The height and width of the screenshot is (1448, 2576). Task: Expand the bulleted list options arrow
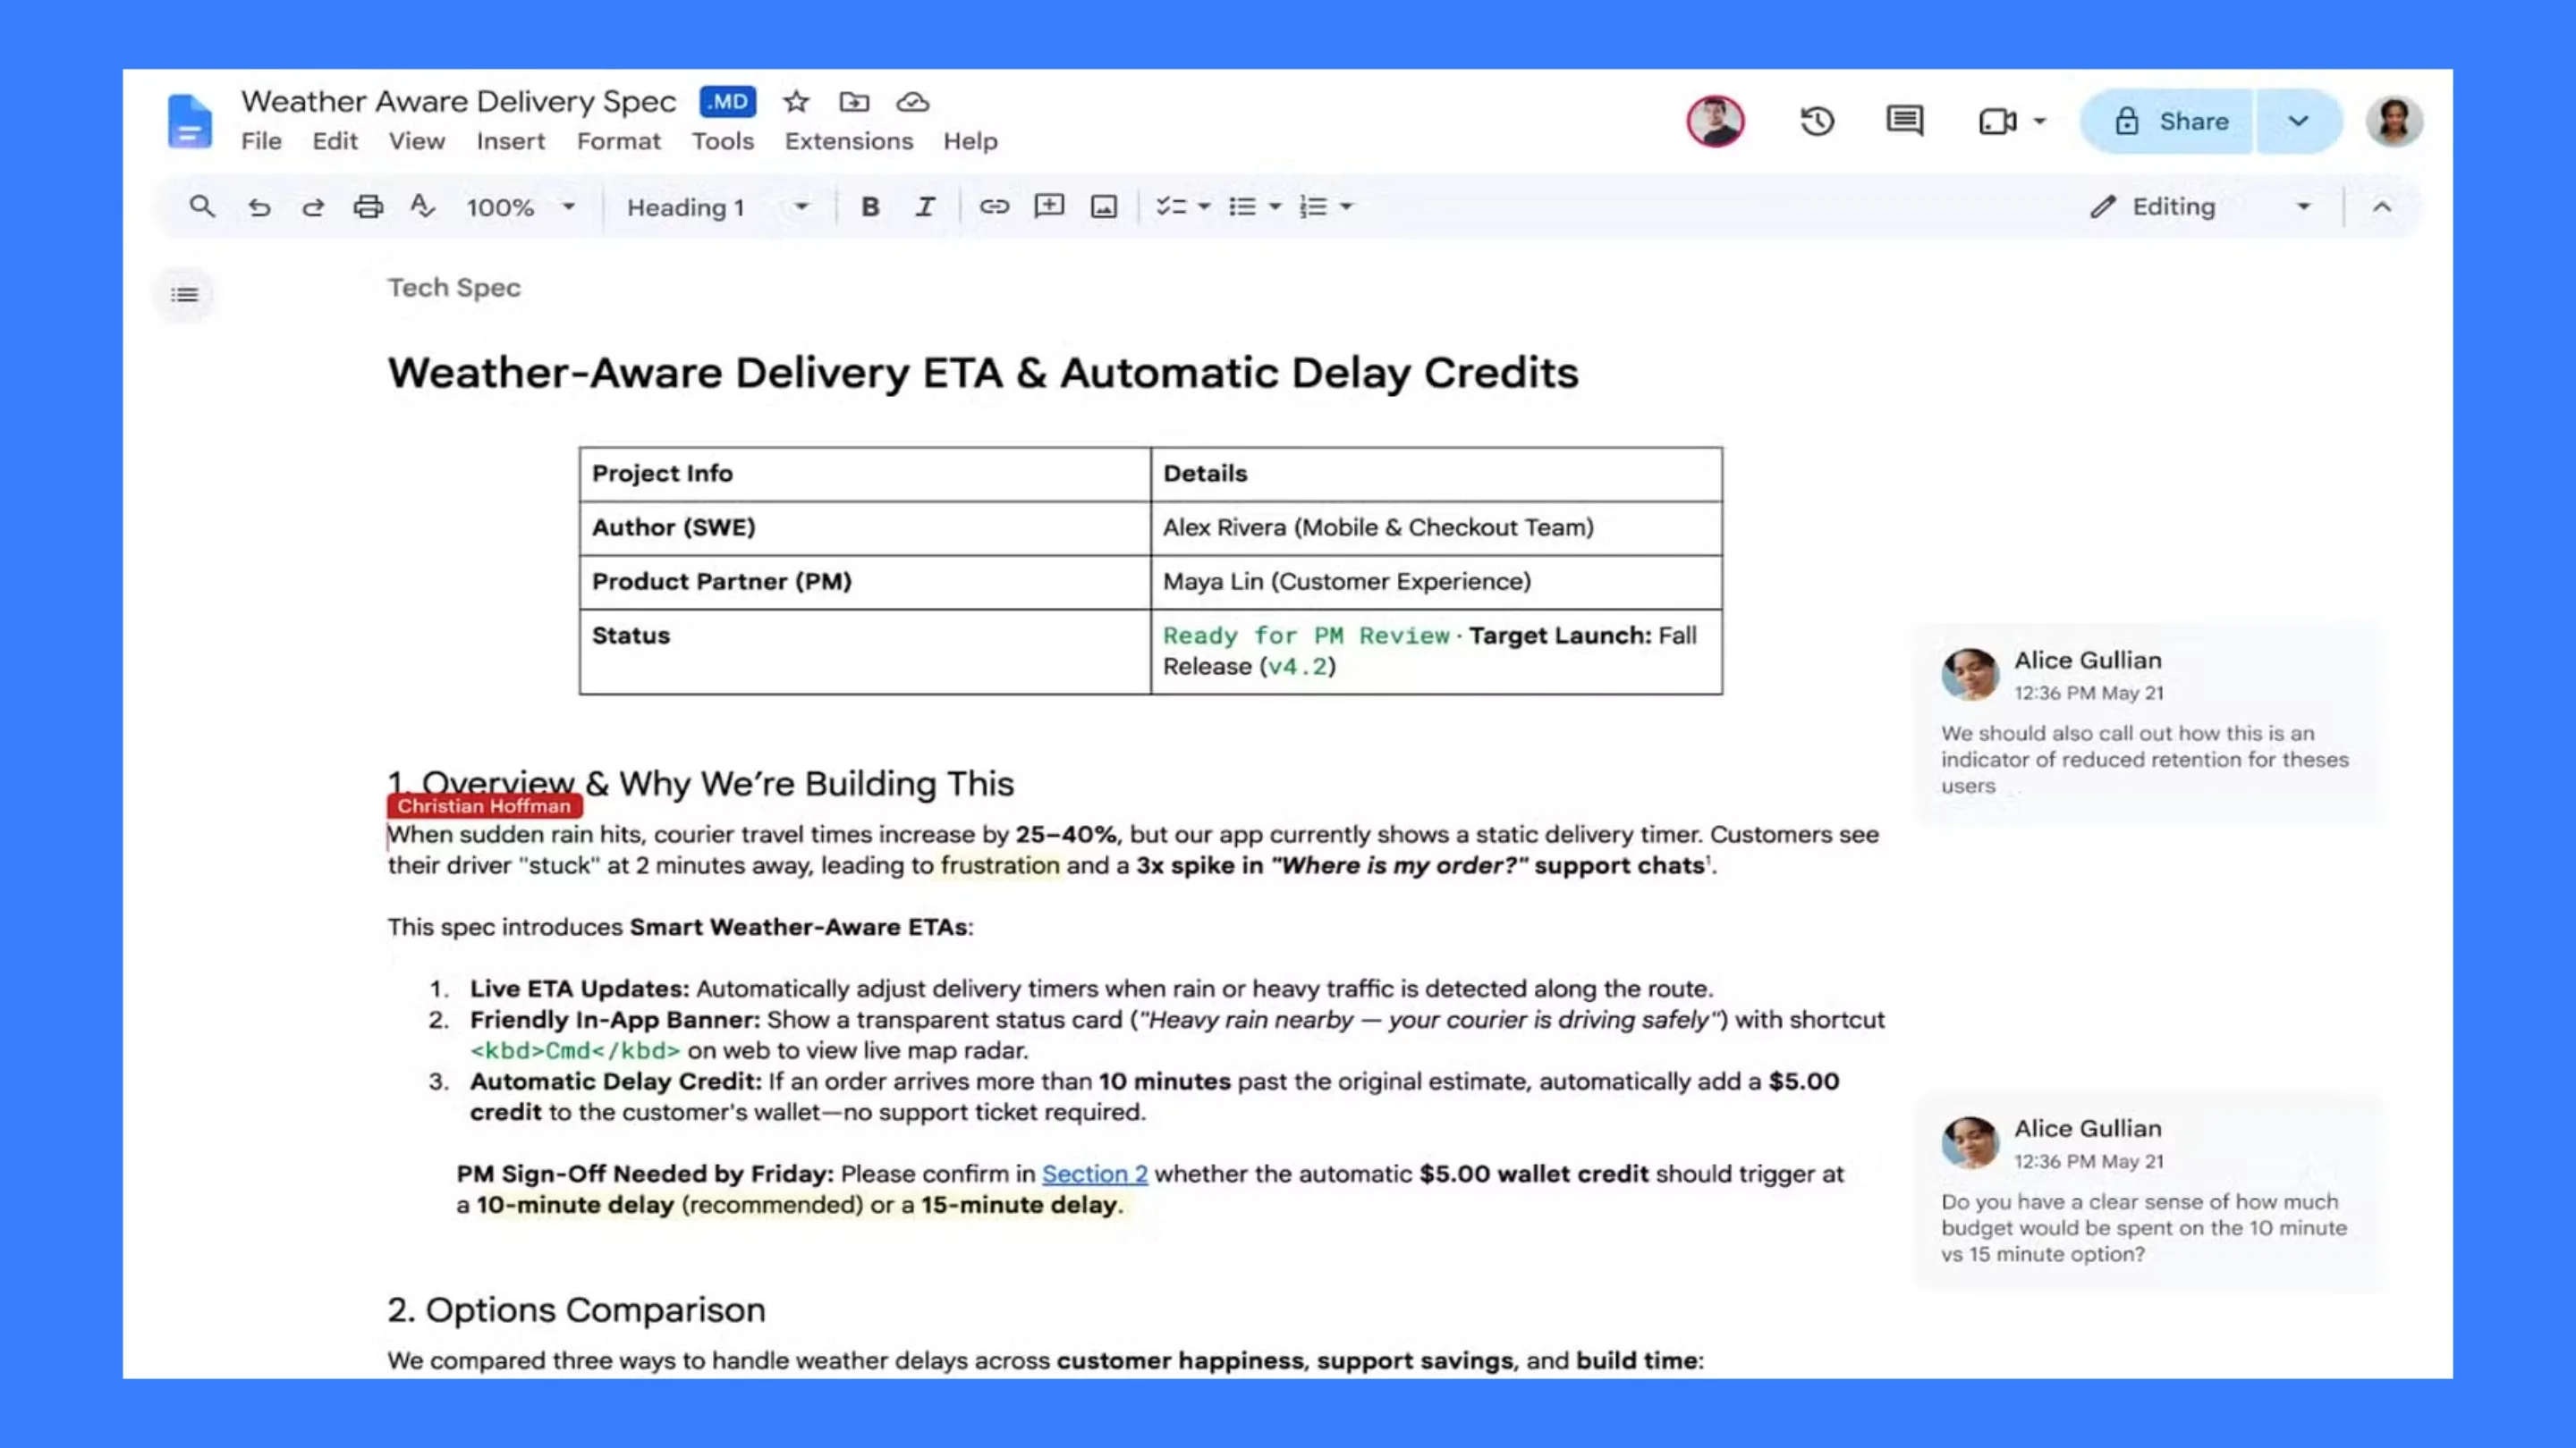click(1275, 206)
